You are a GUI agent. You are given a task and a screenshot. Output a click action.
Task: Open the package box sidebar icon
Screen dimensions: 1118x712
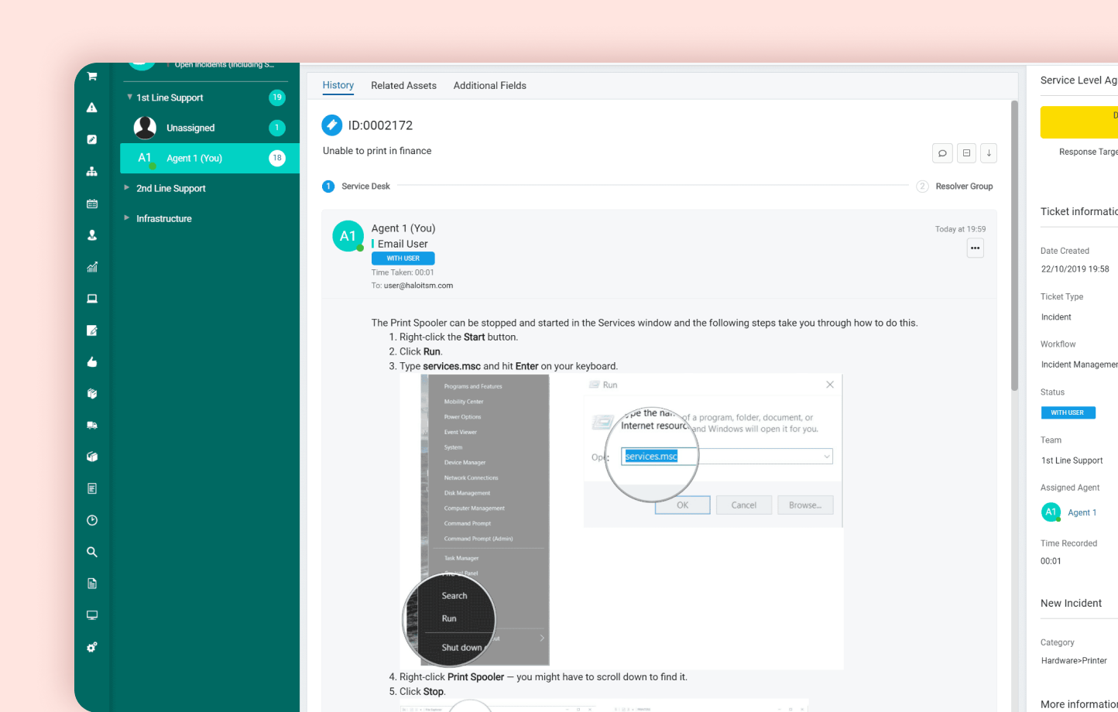click(92, 457)
